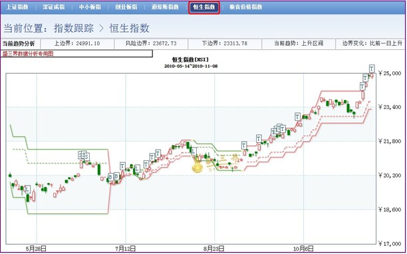
Task: Select the 风险边界 23672.73 cell
Action: click(151, 43)
